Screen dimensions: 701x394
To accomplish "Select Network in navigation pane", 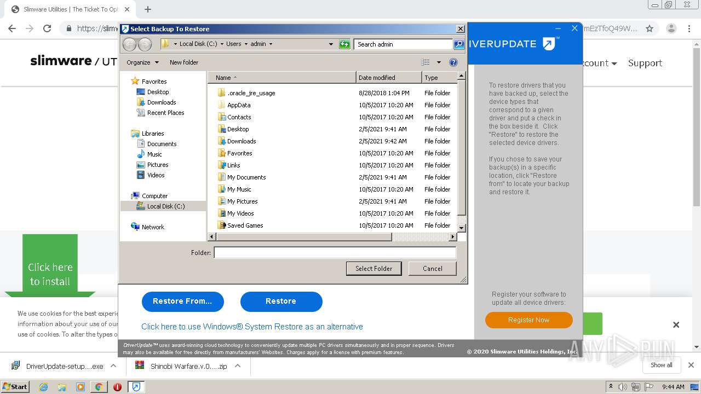I will [x=153, y=227].
